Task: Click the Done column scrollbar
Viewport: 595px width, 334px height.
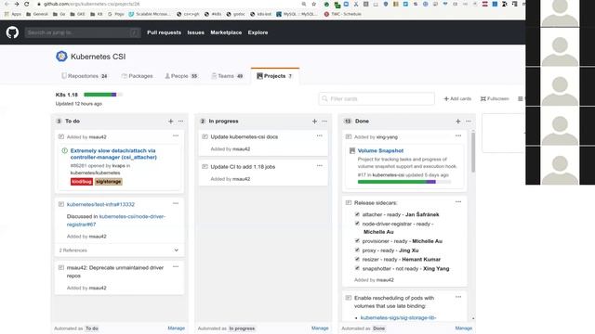Action: [x=473, y=152]
